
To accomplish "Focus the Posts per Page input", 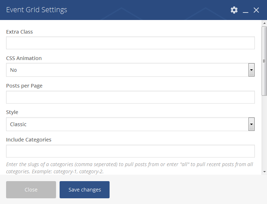I will point(130,97).
